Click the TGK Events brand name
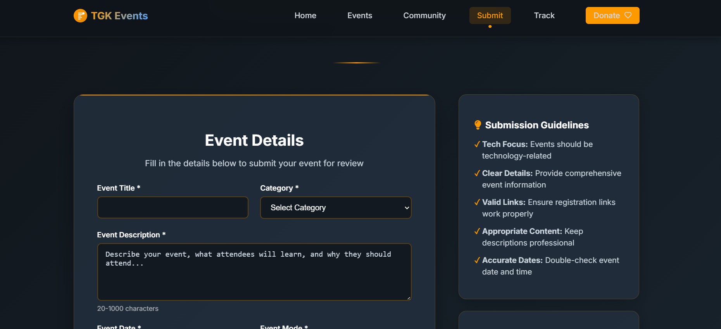721x329 pixels. pyautogui.click(x=119, y=16)
